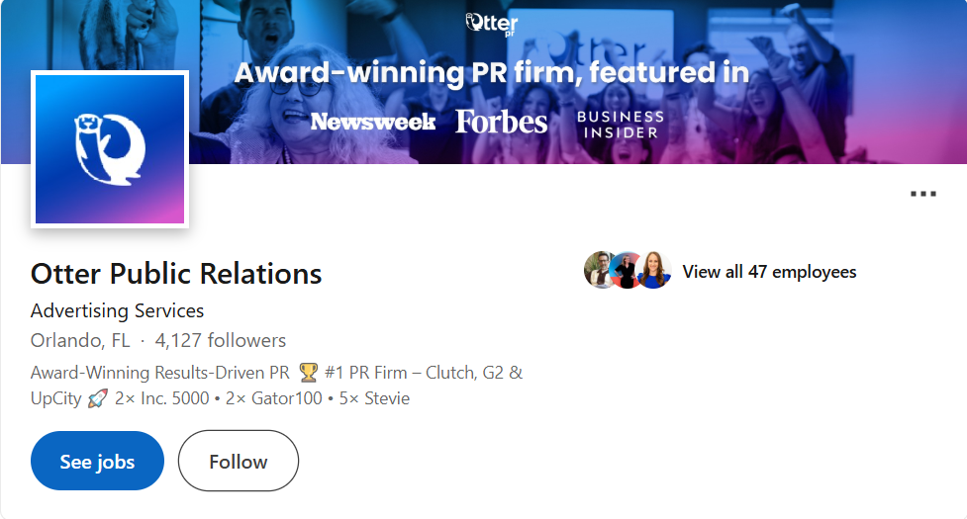Click the Otter PR company logo

[110, 148]
